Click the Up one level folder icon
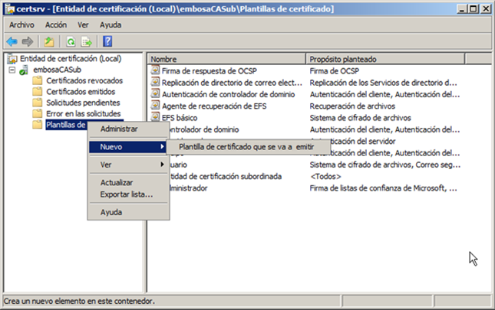Image resolution: width=495 pixels, height=310 pixels. point(48,41)
